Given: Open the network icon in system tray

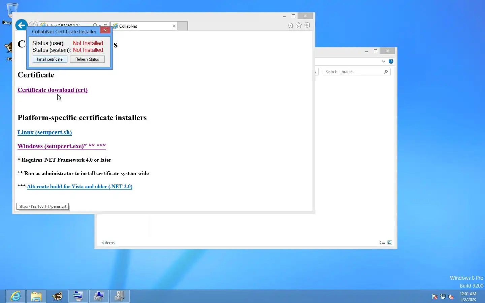Looking at the screenshot, I should tap(443, 297).
